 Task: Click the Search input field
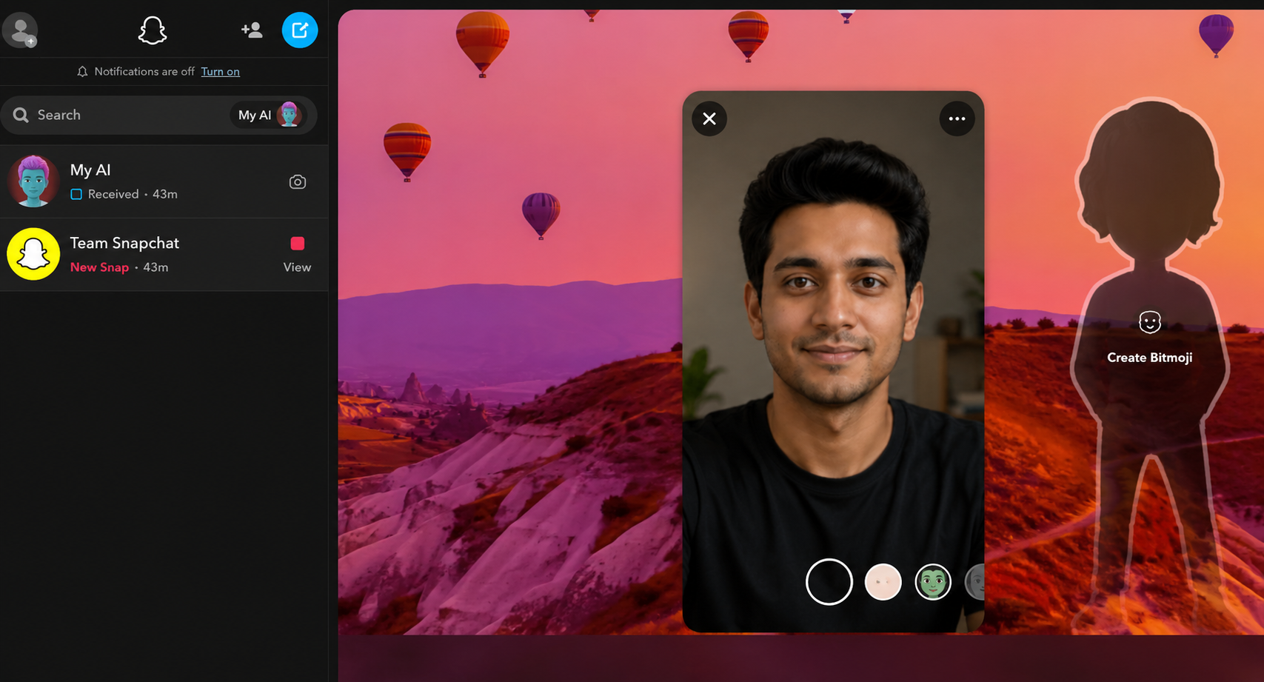click(159, 115)
